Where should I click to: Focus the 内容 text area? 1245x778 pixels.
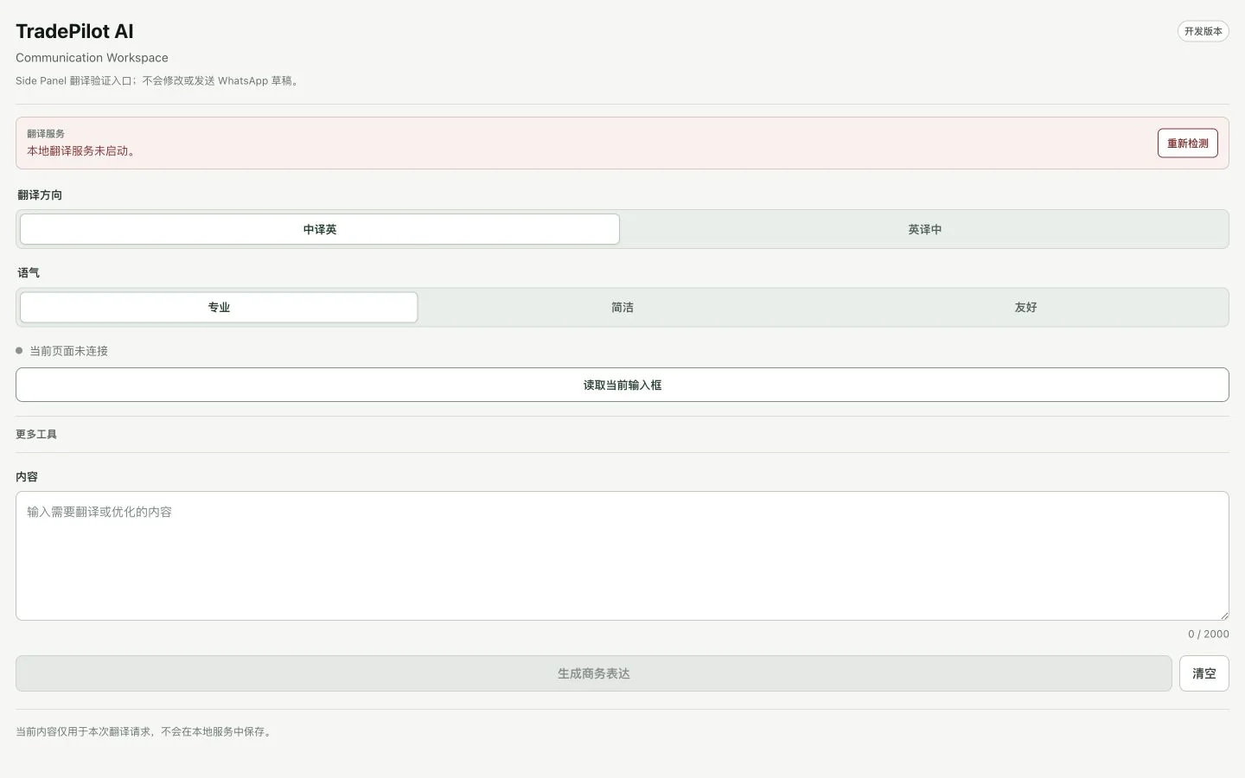tap(622, 556)
